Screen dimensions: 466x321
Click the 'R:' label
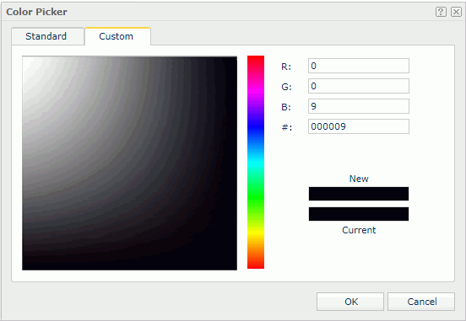(286, 67)
